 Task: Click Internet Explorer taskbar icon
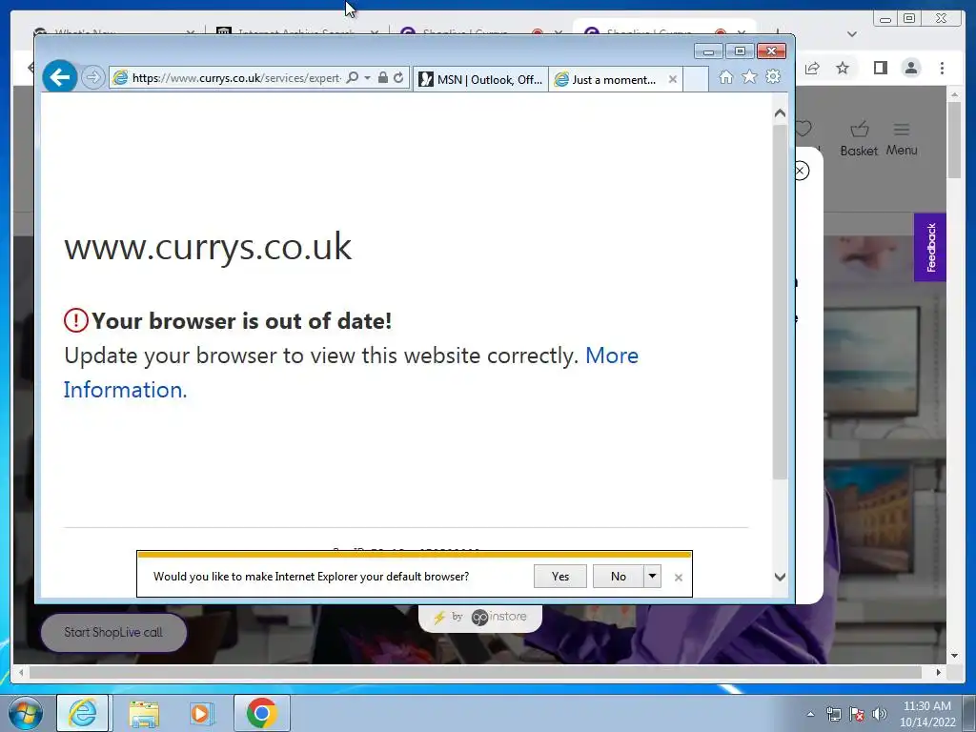click(83, 713)
